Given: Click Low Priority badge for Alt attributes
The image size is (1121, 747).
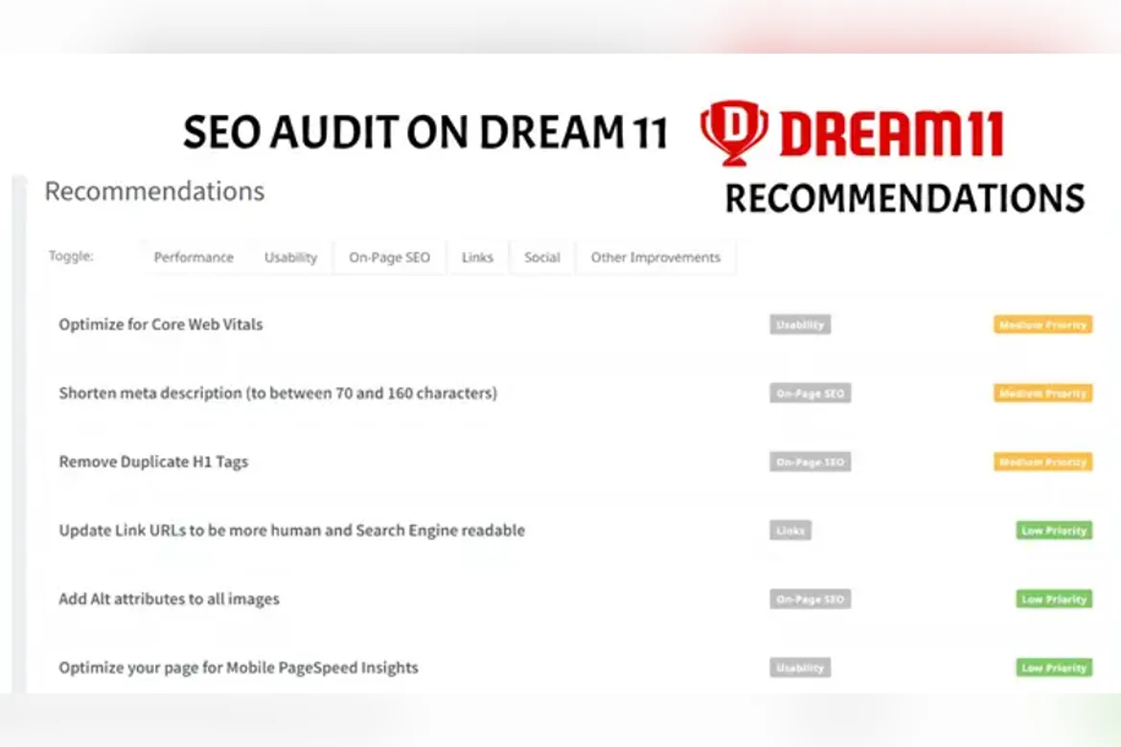Looking at the screenshot, I should pyautogui.click(x=1055, y=599).
